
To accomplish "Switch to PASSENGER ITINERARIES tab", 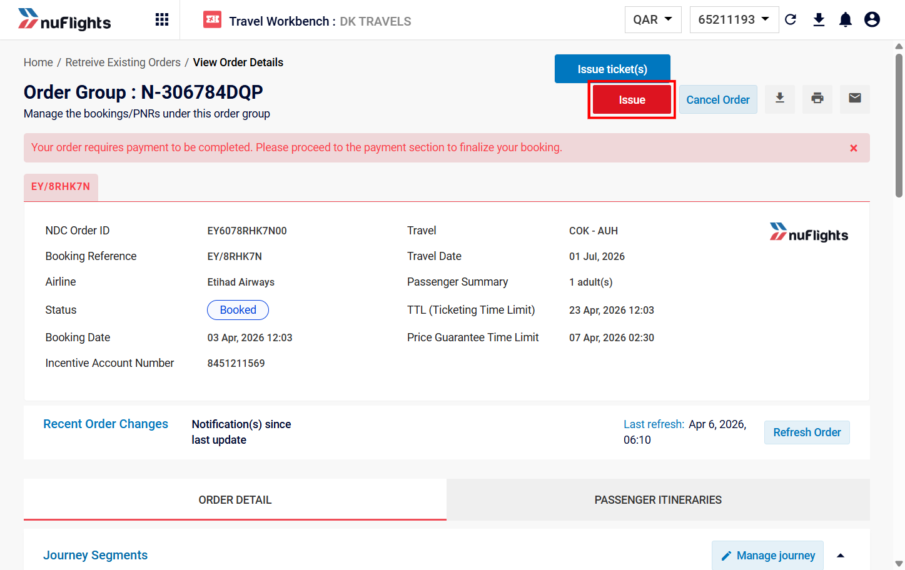I will pos(658,500).
